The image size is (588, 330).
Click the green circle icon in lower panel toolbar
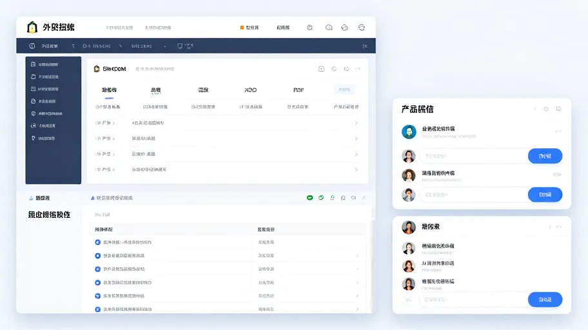(321, 198)
